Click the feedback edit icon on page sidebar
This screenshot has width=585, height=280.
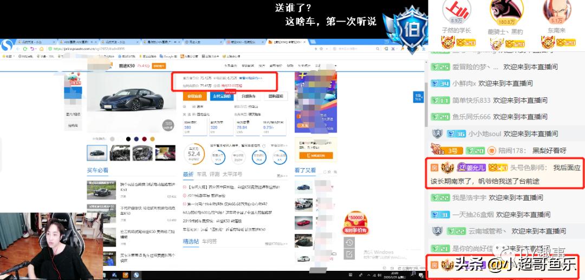coord(349,254)
